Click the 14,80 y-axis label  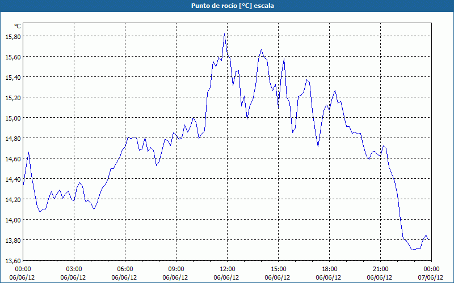coord(13,139)
